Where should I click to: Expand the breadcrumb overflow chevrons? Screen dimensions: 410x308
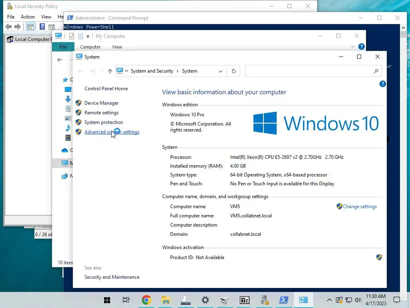point(127,71)
